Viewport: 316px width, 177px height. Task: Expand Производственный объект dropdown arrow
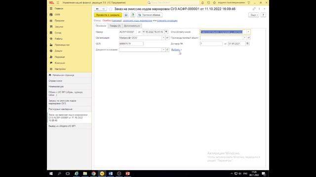pyautogui.click(x=245, y=38)
